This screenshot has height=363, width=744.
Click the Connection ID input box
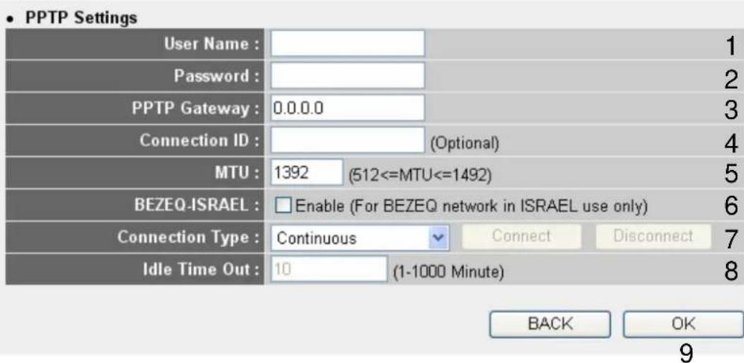point(347,141)
